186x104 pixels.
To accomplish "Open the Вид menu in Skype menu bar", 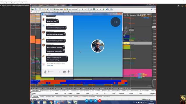I will 12,3.
